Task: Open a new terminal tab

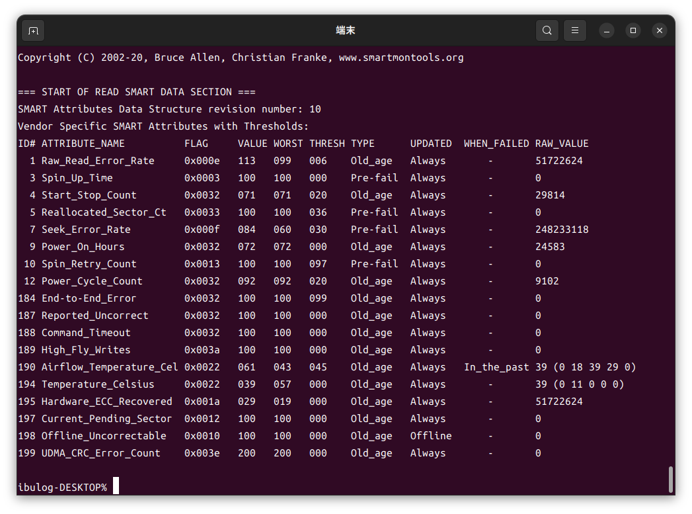Action: point(33,30)
